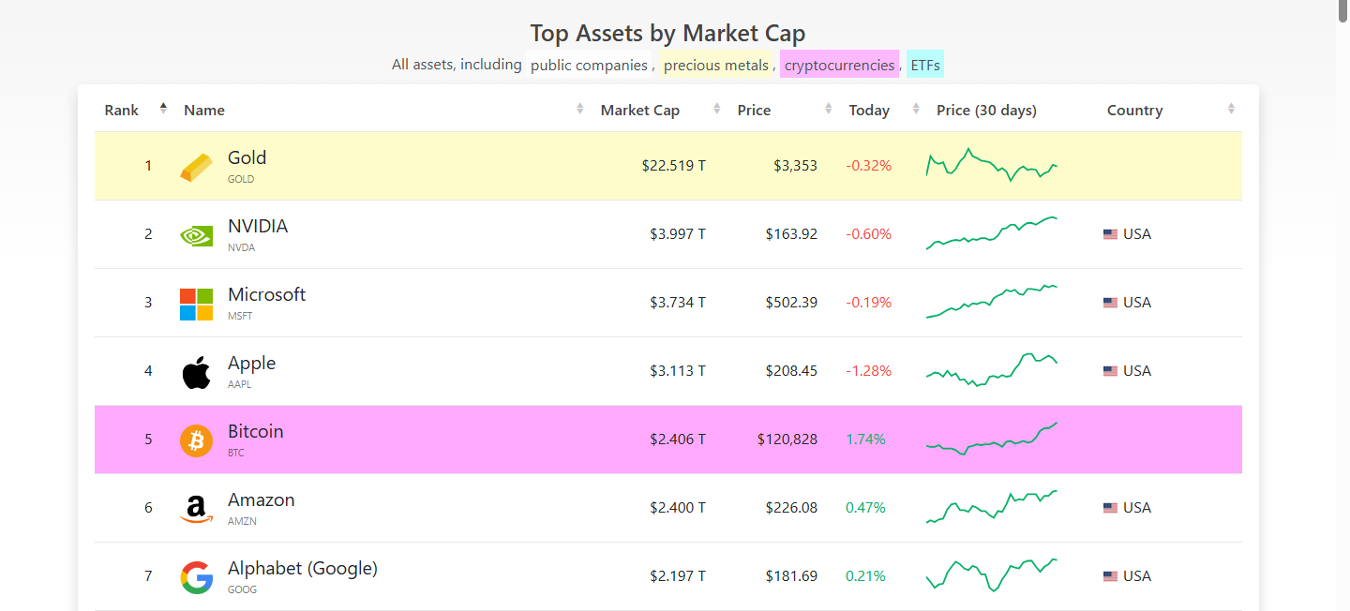Click the MSFT ticker symbol

[240, 317]
